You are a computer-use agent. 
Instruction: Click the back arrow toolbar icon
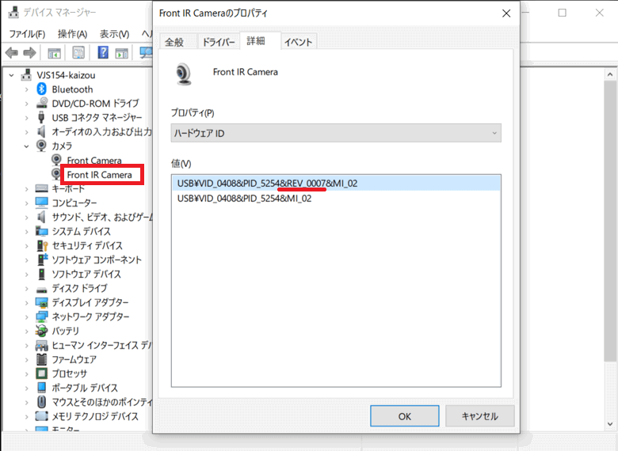pos(11,53)
